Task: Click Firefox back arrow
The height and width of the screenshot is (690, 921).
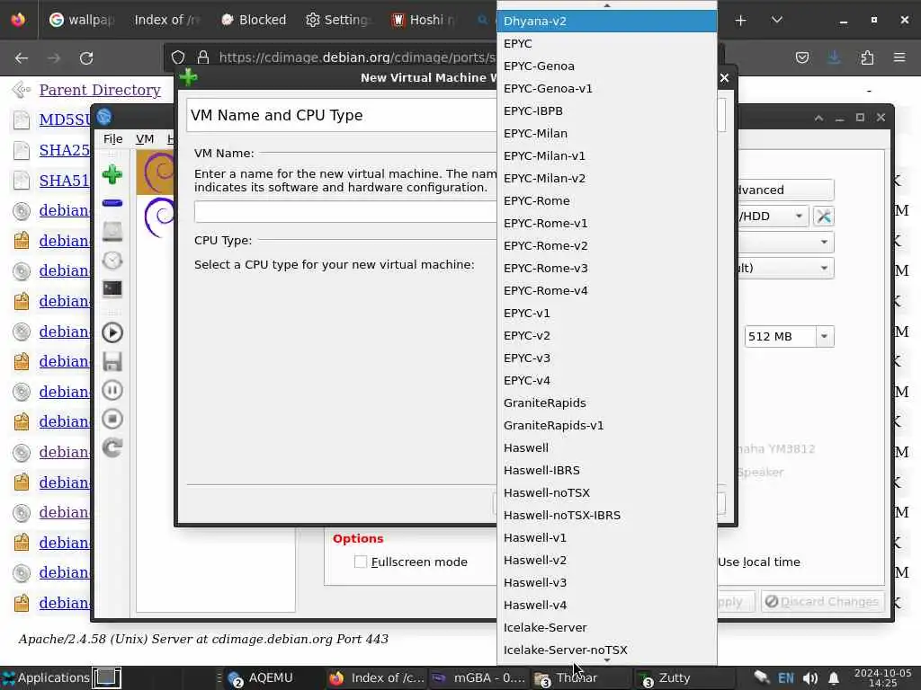Action: tap(22, 58)
